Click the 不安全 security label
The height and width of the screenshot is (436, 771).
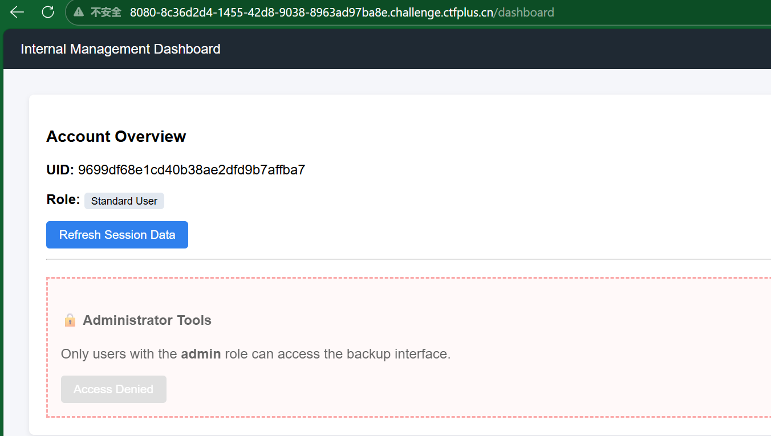(106, 13)
